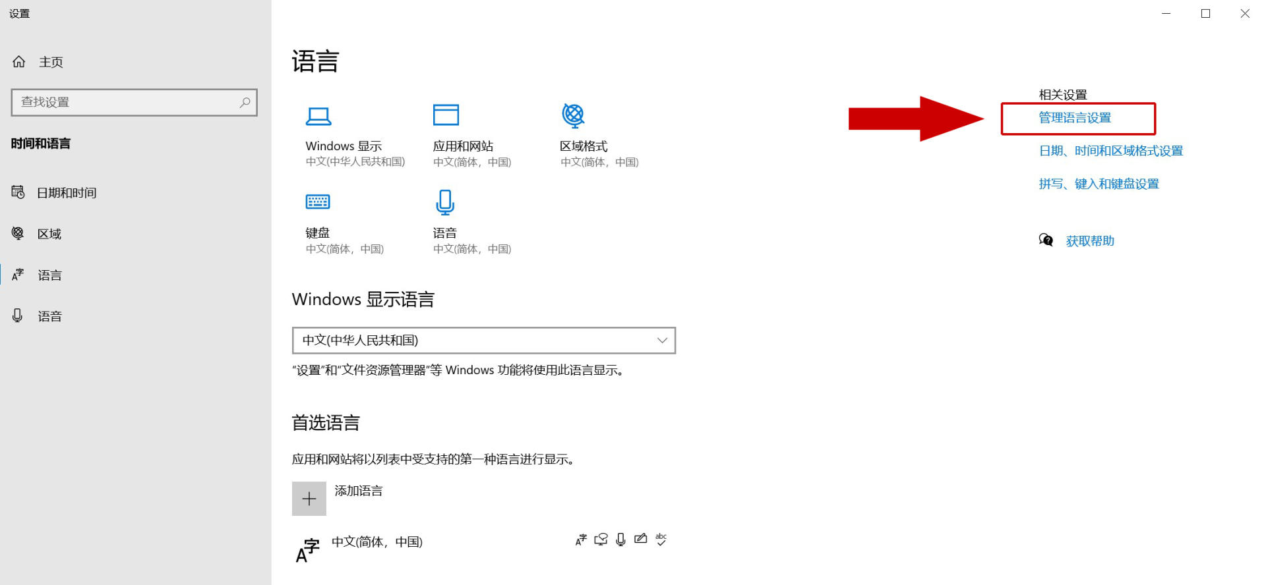Open 日期、时间和区域格式设置 link
The height and width of the screenshot is (585, 1266).
(1111, 151)
